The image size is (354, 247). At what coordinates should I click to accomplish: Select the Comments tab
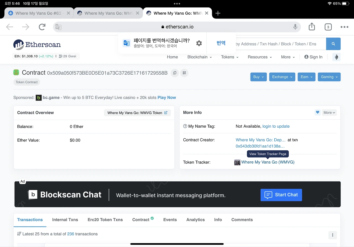[x=242, y=220]
